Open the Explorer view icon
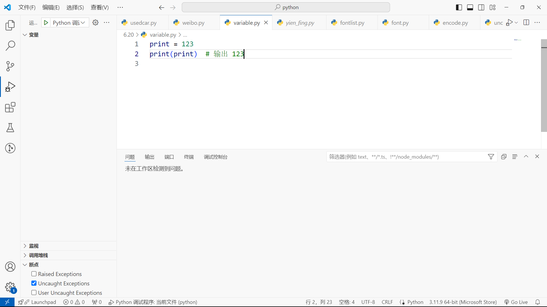The width and height of the screenshot is (547, 307). pyautogui.click(x=10, y=25)
